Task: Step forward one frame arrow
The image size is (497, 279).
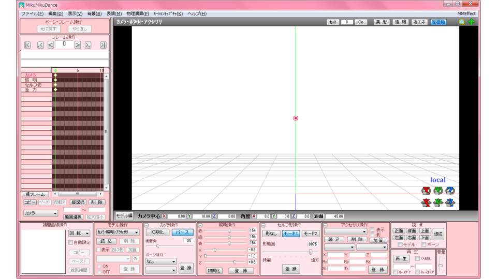Action: point(78,45)
